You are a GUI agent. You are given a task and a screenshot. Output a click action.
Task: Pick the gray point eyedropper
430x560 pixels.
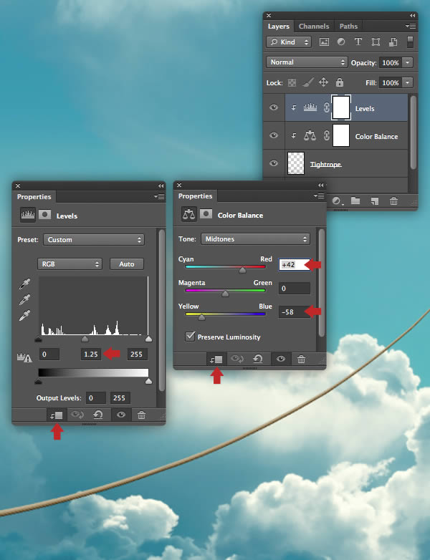(x=24, y=299)
